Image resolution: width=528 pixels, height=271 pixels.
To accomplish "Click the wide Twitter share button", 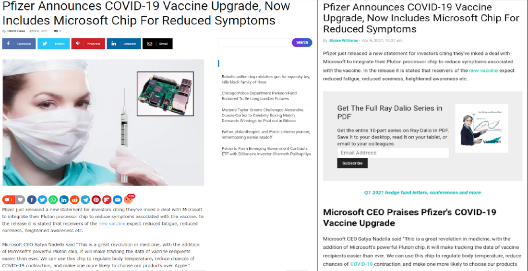I will (54, 44).
